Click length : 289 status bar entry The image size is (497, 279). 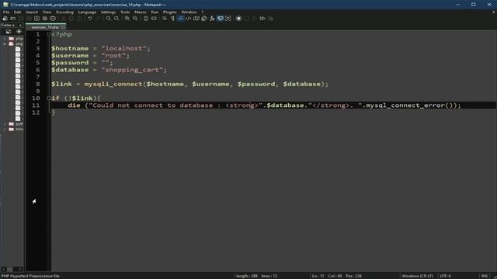[x=247, y=276]
